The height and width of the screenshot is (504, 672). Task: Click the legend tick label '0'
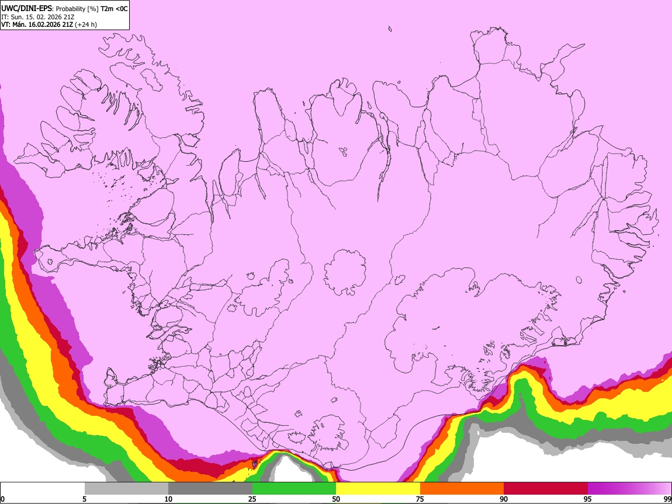click(x=2, y=499)
